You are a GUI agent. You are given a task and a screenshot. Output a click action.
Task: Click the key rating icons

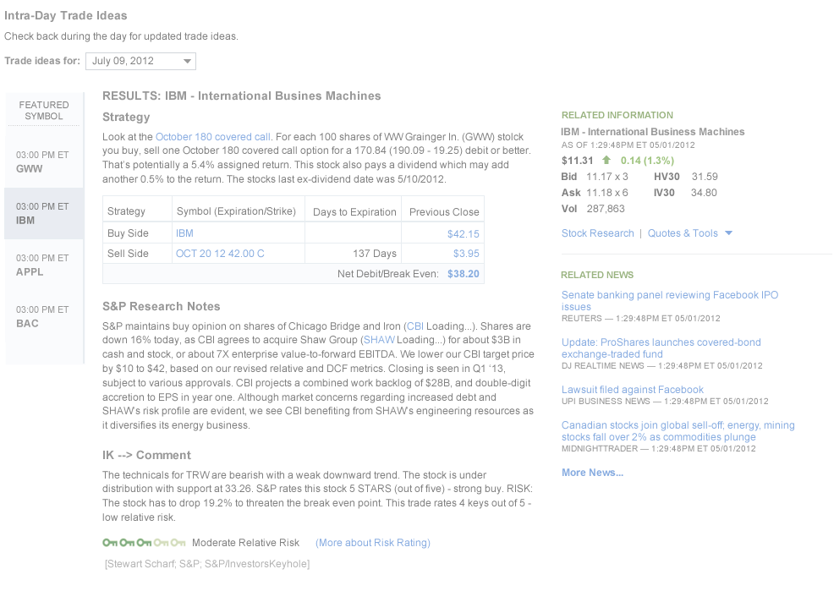coord(144,543)
